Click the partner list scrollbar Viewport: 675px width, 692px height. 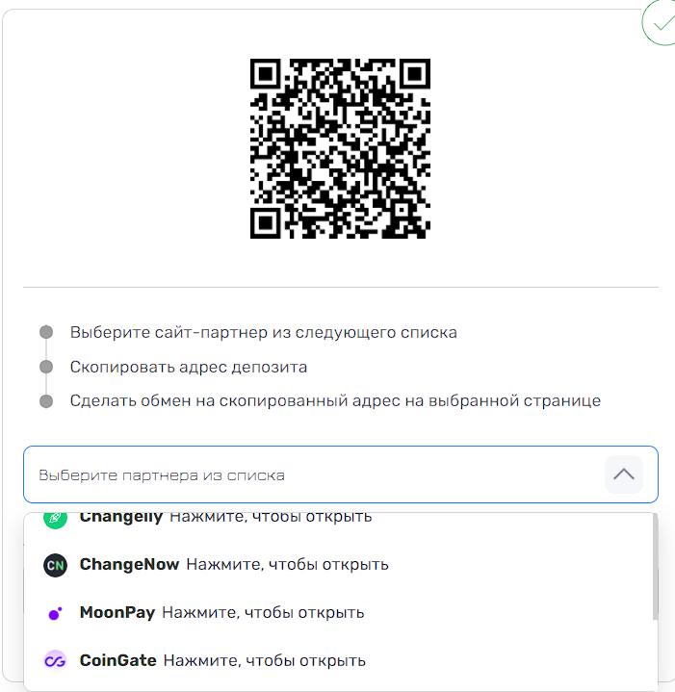click(655, 567)
